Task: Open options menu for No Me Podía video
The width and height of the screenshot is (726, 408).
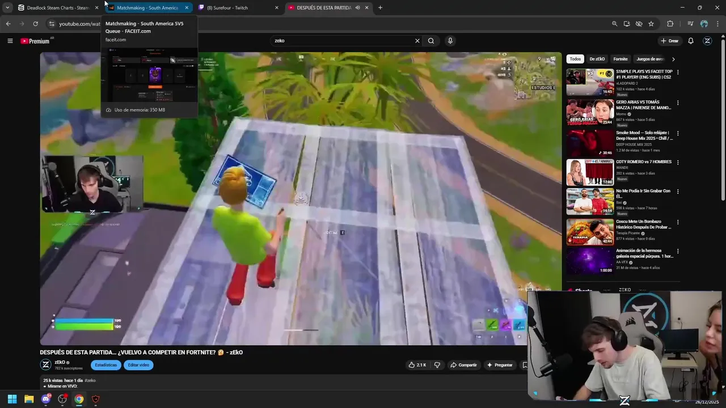Action: click(x=678, y=192)
